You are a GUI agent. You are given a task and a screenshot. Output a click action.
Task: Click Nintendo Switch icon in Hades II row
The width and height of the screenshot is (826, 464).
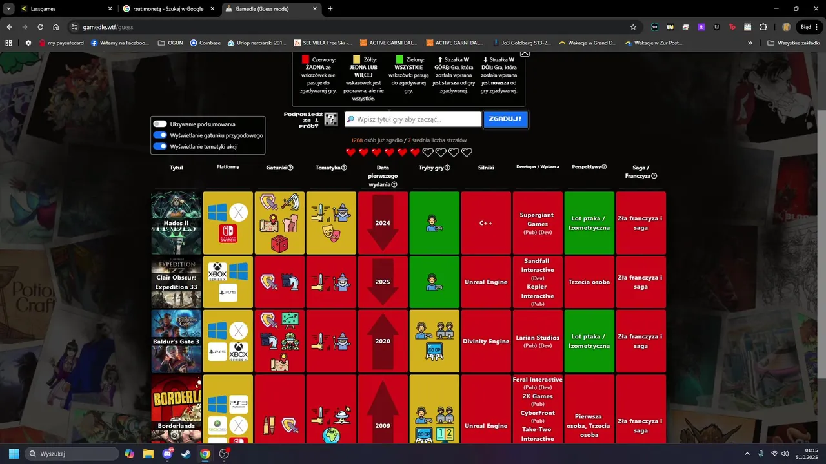[228, 233]
